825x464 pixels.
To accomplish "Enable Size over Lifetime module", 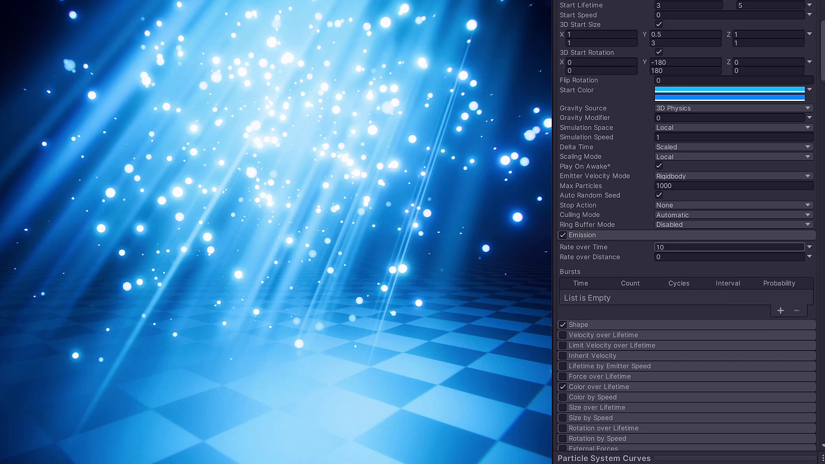I will click(562, 407).
